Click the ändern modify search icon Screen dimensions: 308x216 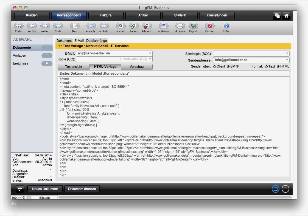pyautogui.click(x=134, y=26)
